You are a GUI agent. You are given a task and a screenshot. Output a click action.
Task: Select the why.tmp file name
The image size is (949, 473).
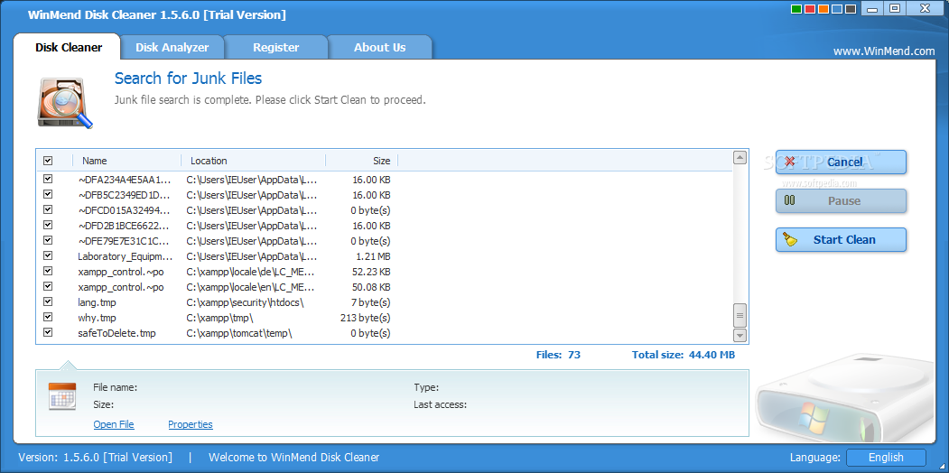pyautogui.click(x=97, y=318)
